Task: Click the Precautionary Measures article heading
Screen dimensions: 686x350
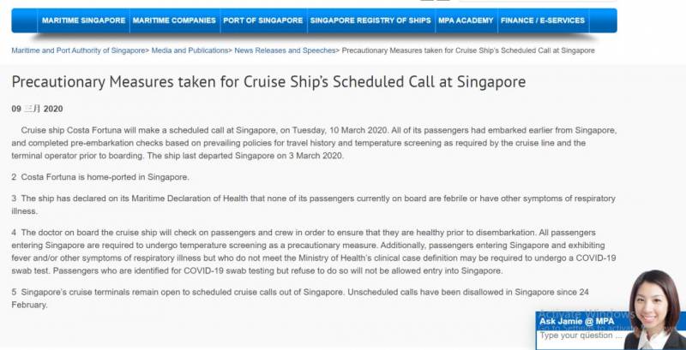Action: (x=268, y=83)
